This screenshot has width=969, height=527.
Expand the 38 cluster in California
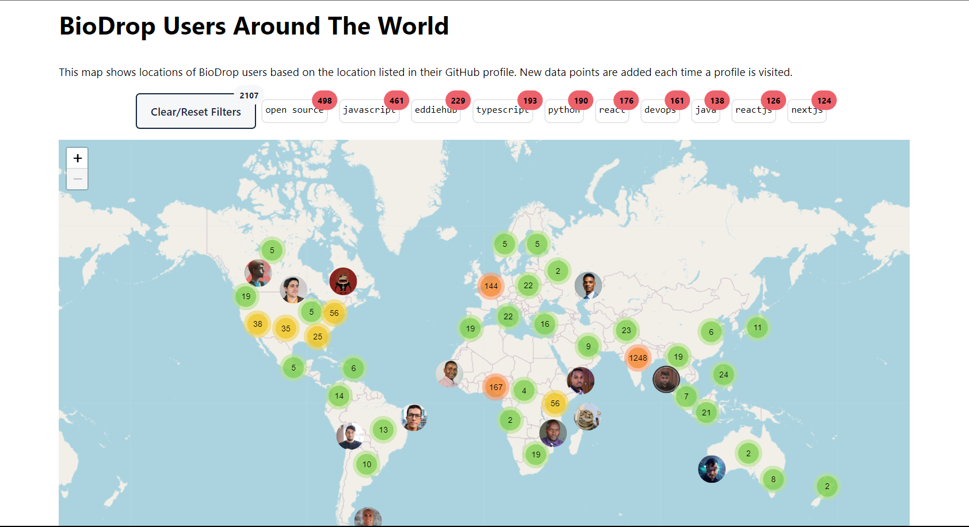click(x=258, y=324)
